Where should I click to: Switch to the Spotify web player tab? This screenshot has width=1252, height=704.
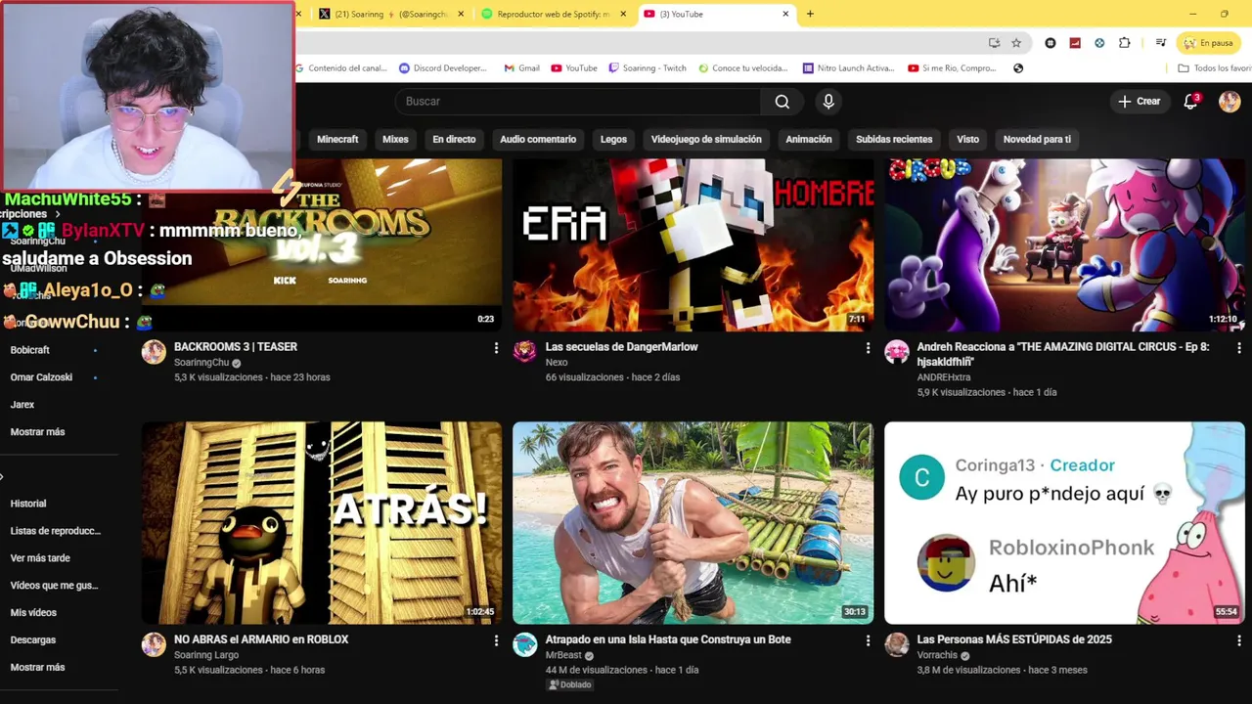coord(553,14)
